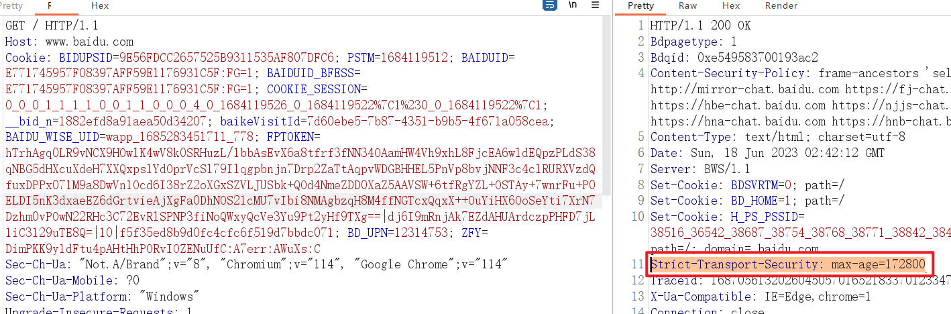Place cursor on Host: www.baidu.com line
The image size is (951, 314).
click(x=70, y=42)
